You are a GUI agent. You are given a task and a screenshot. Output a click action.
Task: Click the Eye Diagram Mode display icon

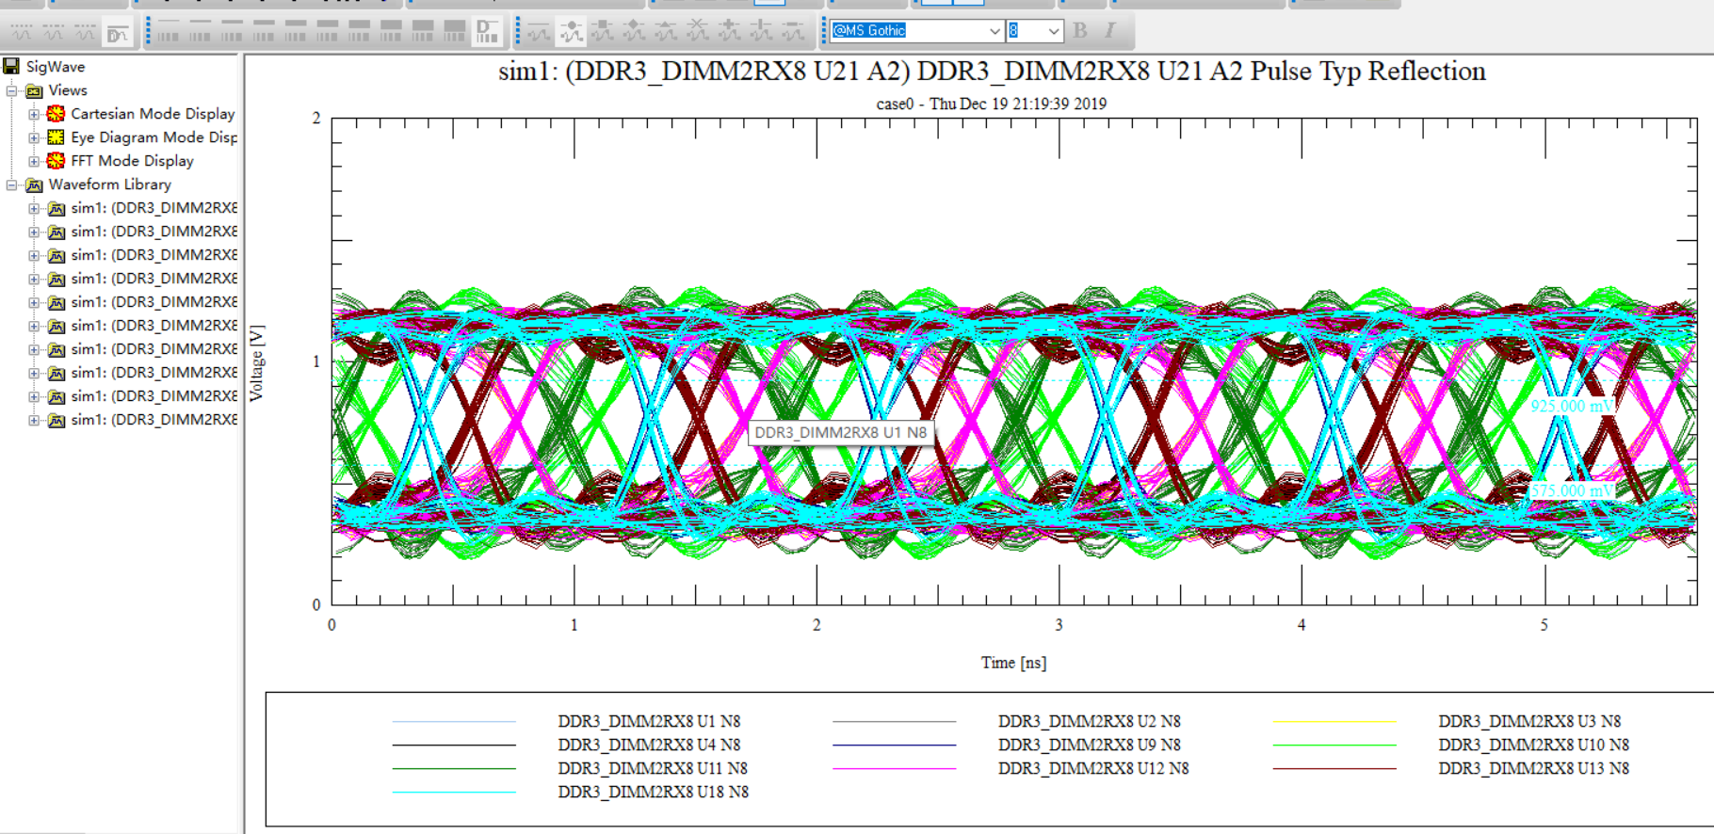click(x=57, y=137)
